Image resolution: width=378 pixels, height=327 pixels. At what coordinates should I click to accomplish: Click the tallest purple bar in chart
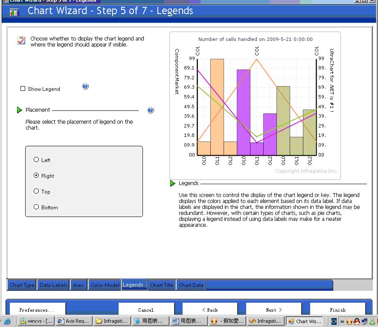click(244, 112)
